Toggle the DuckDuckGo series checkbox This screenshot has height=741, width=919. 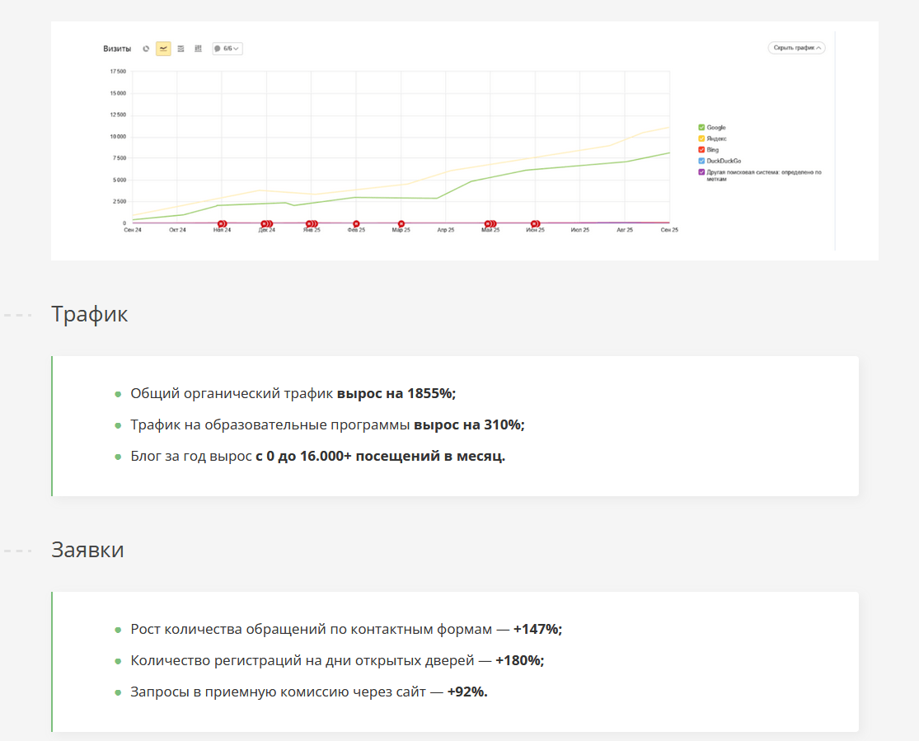(701, 161)
